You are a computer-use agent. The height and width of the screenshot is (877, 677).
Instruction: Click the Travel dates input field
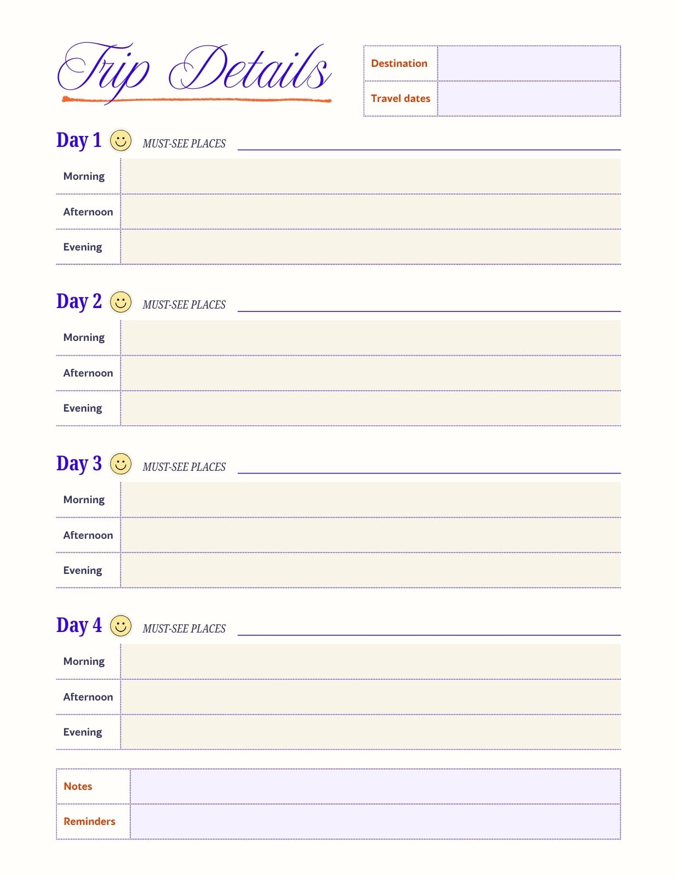click(x=529, y=99)
